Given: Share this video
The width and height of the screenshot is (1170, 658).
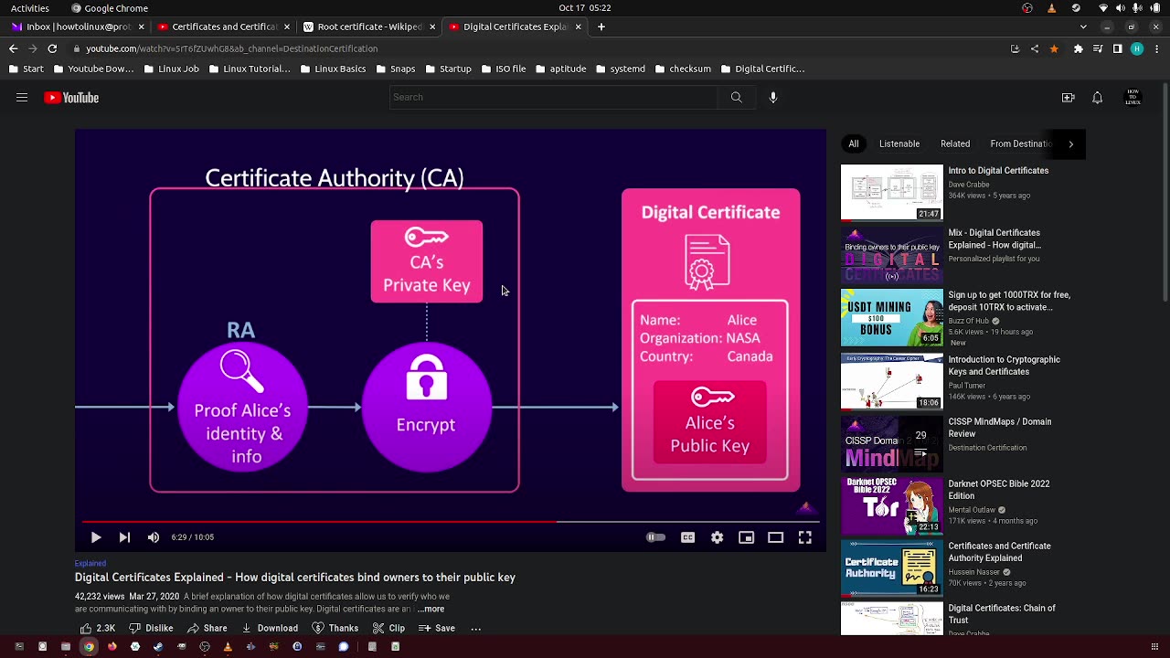Looking at the screenshot, I should [207, 628].
